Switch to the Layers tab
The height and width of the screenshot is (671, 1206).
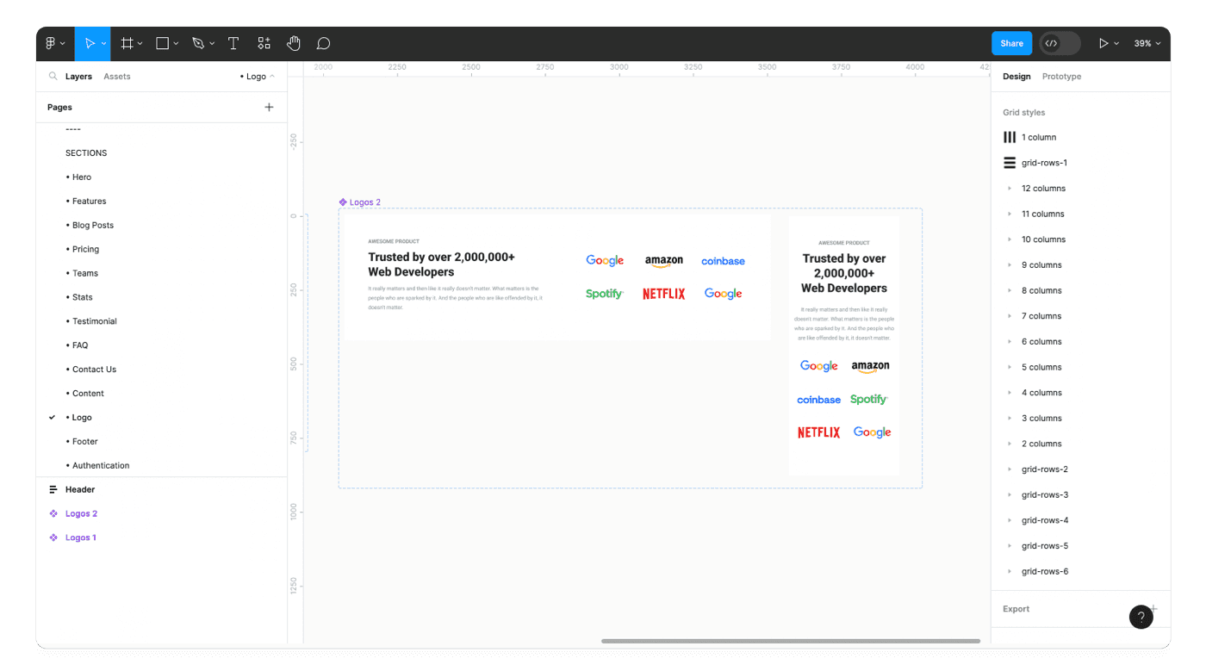tap(78, 77)
